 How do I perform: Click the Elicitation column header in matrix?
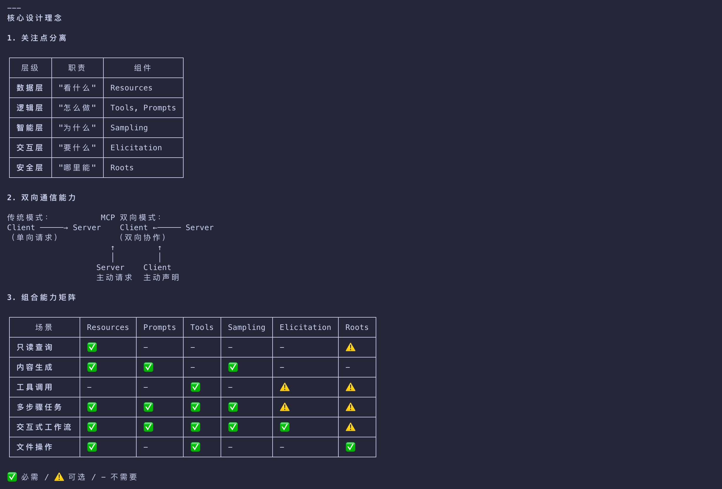[305, 327]
